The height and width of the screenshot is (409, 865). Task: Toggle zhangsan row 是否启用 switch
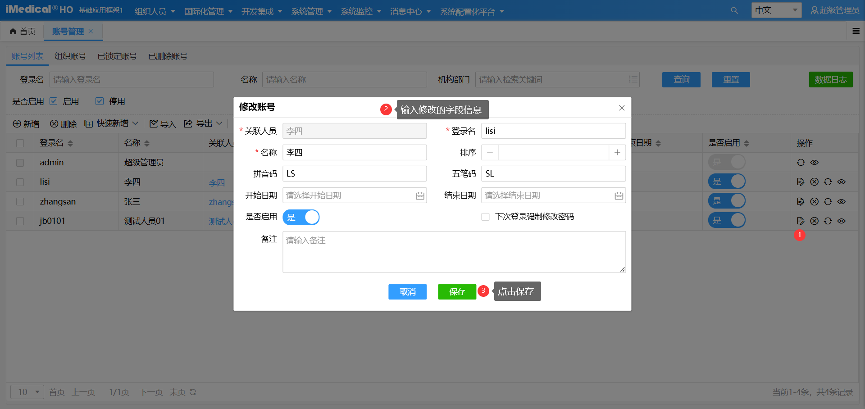tap(727, 201)
